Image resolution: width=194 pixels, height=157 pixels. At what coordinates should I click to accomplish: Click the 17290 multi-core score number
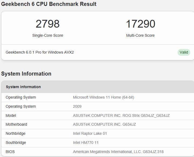[140, 24]
